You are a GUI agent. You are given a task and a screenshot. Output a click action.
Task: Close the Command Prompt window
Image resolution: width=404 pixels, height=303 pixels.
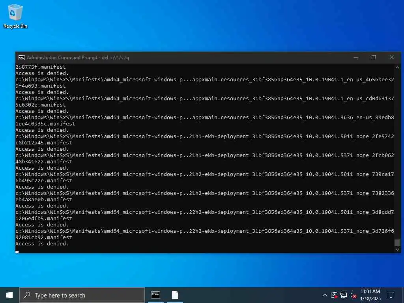tap(392, 58)
